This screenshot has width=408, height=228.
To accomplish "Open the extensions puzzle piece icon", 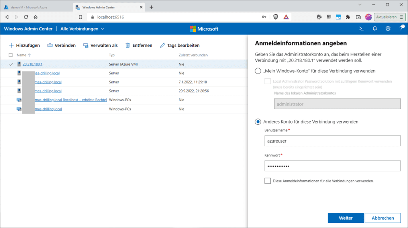I will [x=348, y=17].
